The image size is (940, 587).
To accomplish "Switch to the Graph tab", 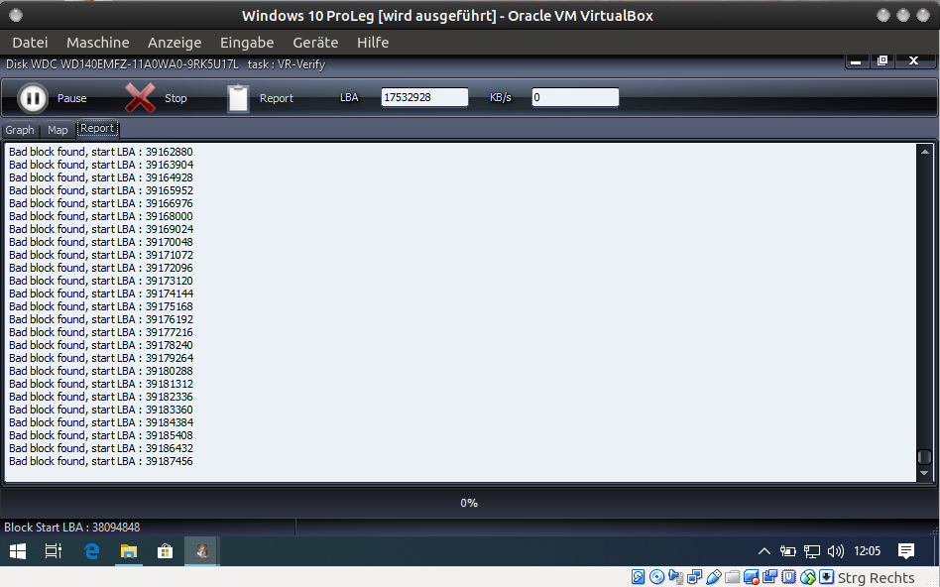I will coord(20,130).
